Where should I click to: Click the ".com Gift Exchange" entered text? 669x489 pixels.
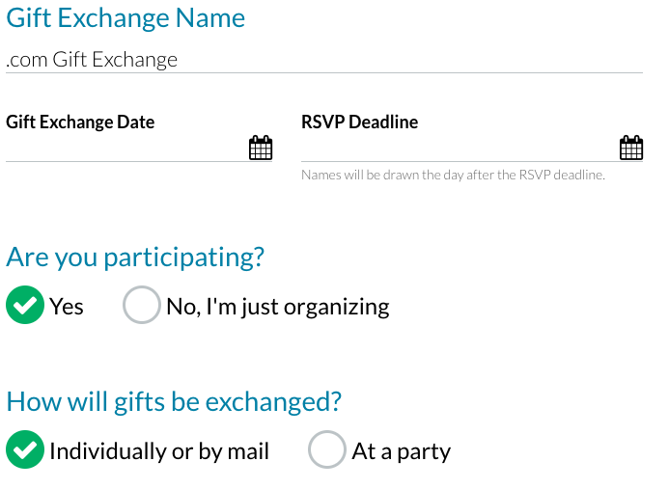pos(92,60)
